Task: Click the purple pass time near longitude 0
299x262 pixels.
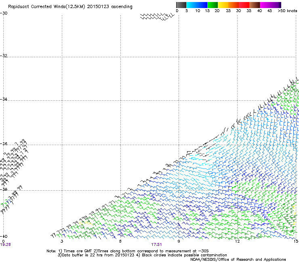Action: point(6,245)
